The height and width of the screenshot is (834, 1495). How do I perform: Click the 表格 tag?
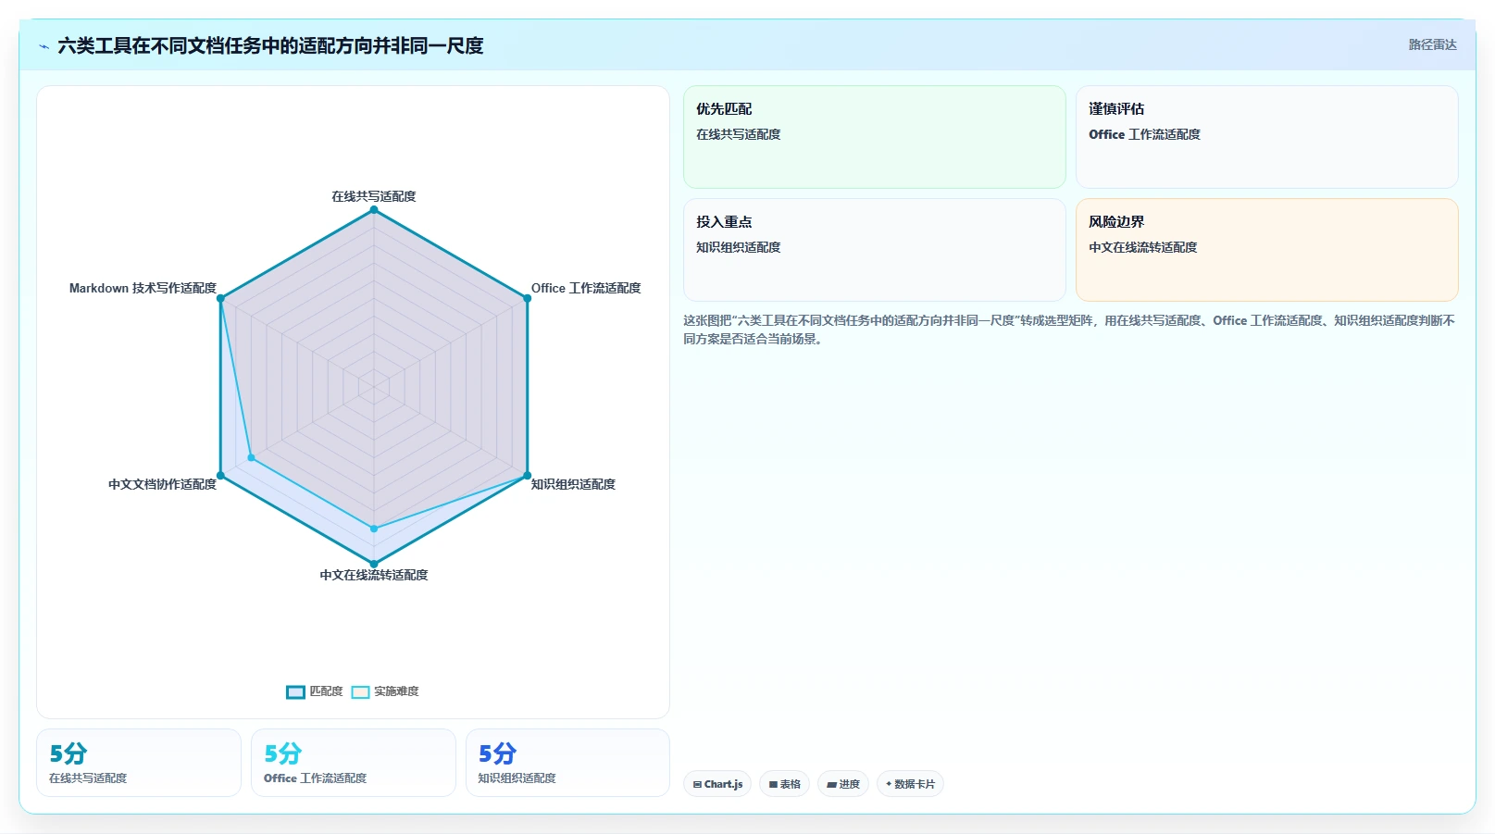[784, 784]
